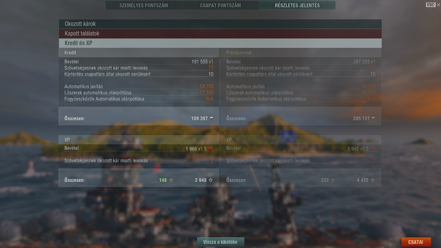Expand the Kapott találatok section
This screenshot has height=248, width=441.
coord(220,33)
